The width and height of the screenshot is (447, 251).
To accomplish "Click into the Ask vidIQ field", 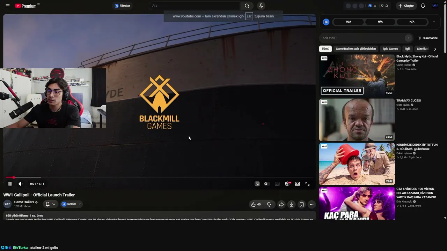I will coord(363,38).
